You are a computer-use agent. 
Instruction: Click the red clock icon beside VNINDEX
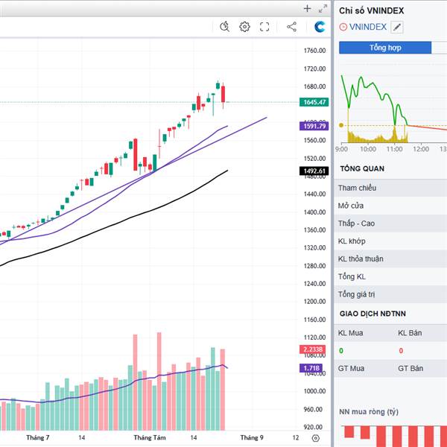coord(343,27)
